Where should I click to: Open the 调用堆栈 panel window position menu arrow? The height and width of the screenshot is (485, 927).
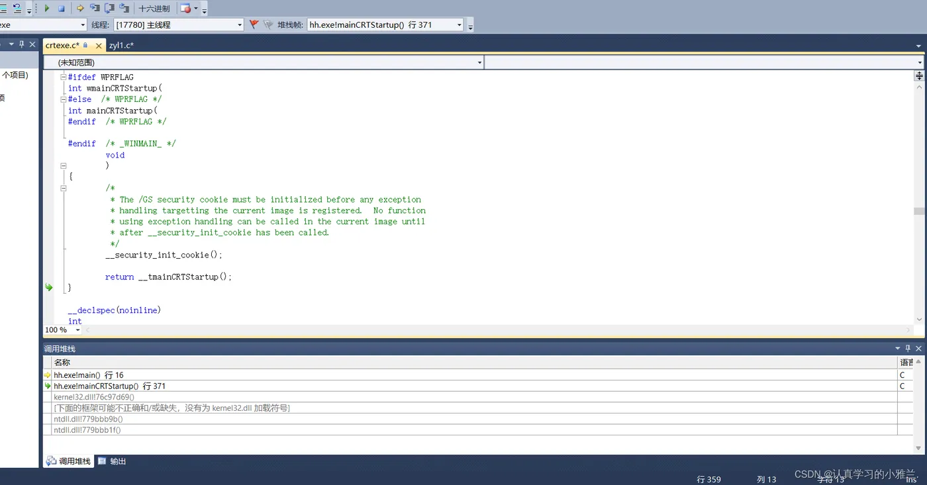898,349
